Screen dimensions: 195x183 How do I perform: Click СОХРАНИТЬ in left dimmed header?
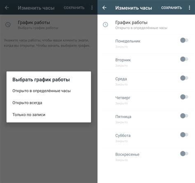click(x=74, y=8)
